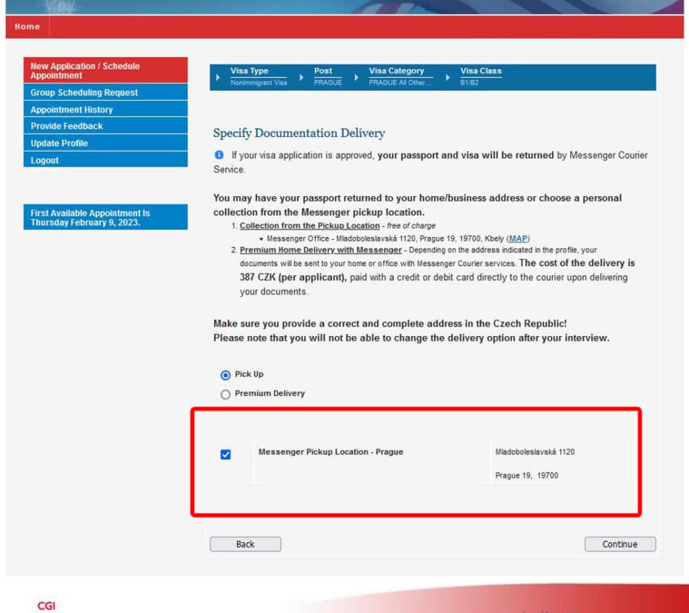Select New Application / Schedule Appointment
The height and width of the screenshot is (613, 689).
coord(105,70)
